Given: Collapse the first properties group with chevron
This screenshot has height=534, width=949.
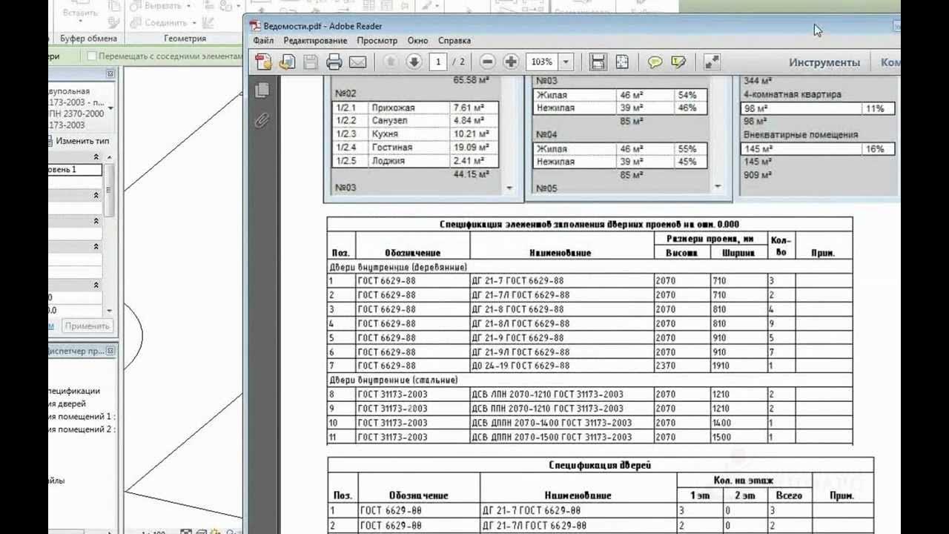Looking at the screenshot, I should (96, 156).
